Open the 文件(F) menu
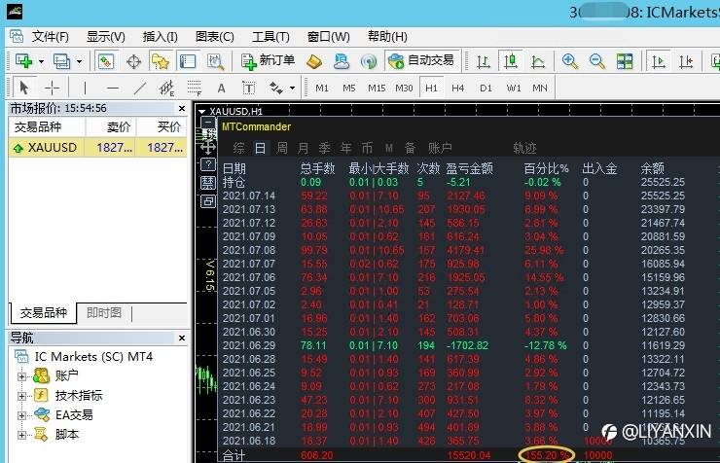Viewport: 720px width, 463px height. tap(50, 37)
